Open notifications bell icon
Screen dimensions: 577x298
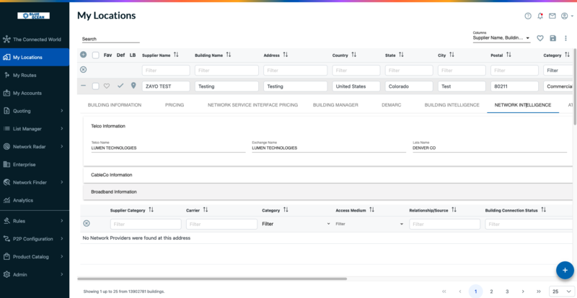(540, 16)
